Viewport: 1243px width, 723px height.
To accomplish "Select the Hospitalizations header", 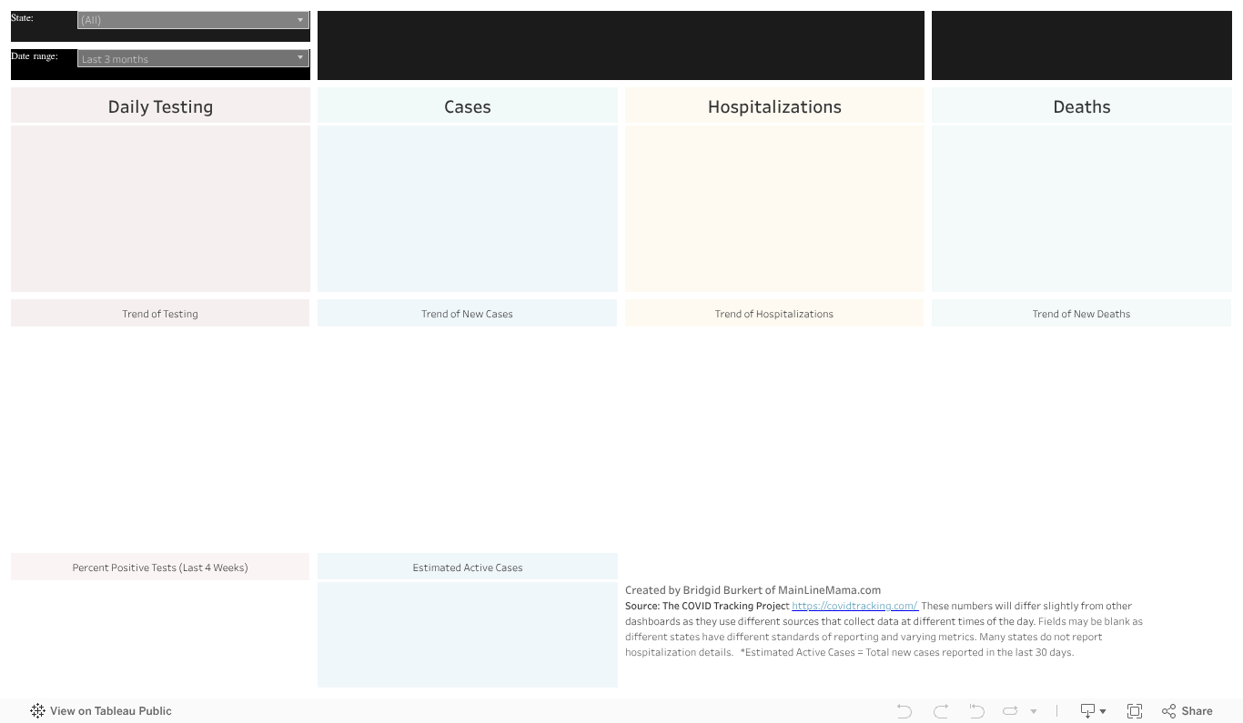I will pyautogui.click(x=774, y=106).
